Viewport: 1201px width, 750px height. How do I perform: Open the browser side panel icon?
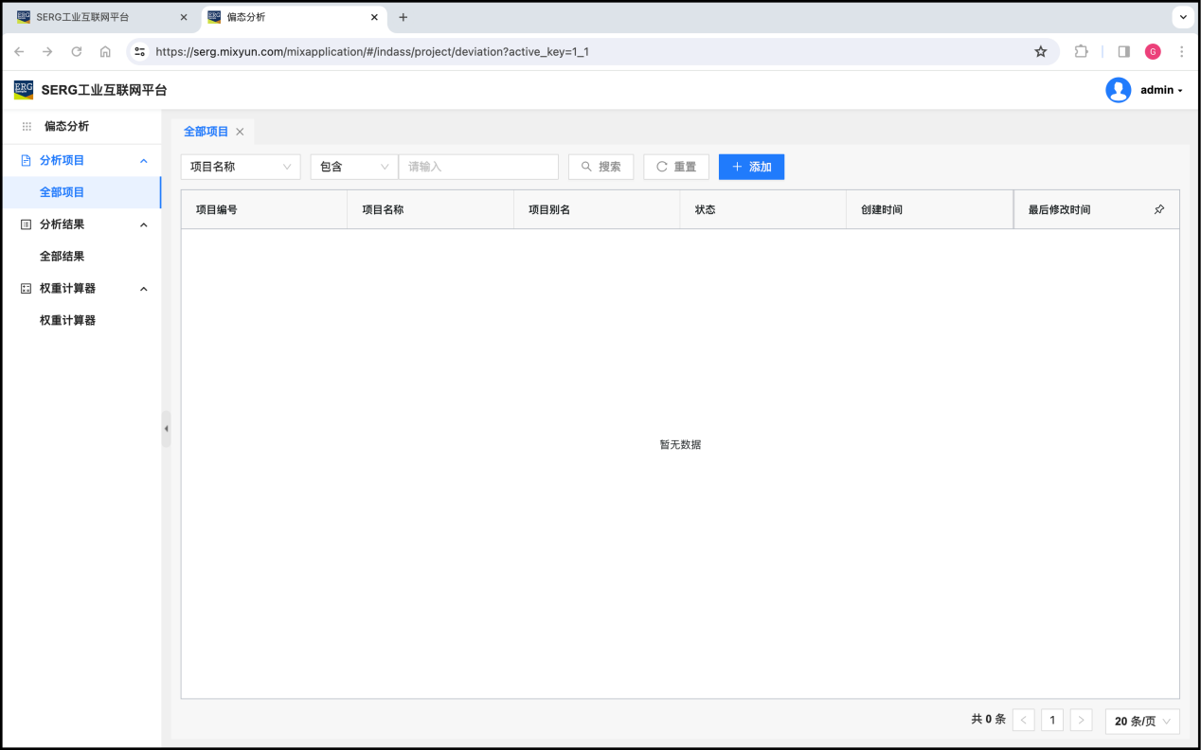pyautogui.click(x=1124, y=52)
